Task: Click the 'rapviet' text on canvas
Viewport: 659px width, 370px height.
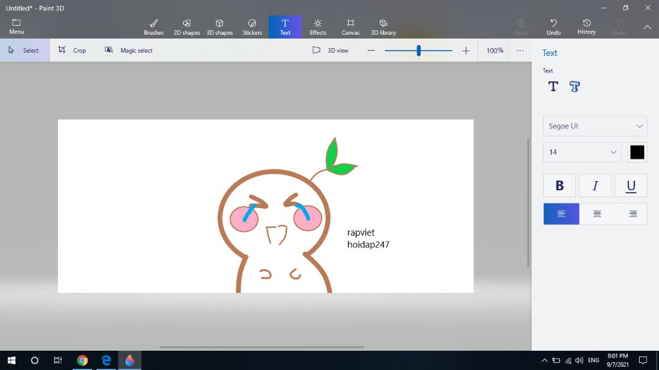Action: click(x=360, y=233)
